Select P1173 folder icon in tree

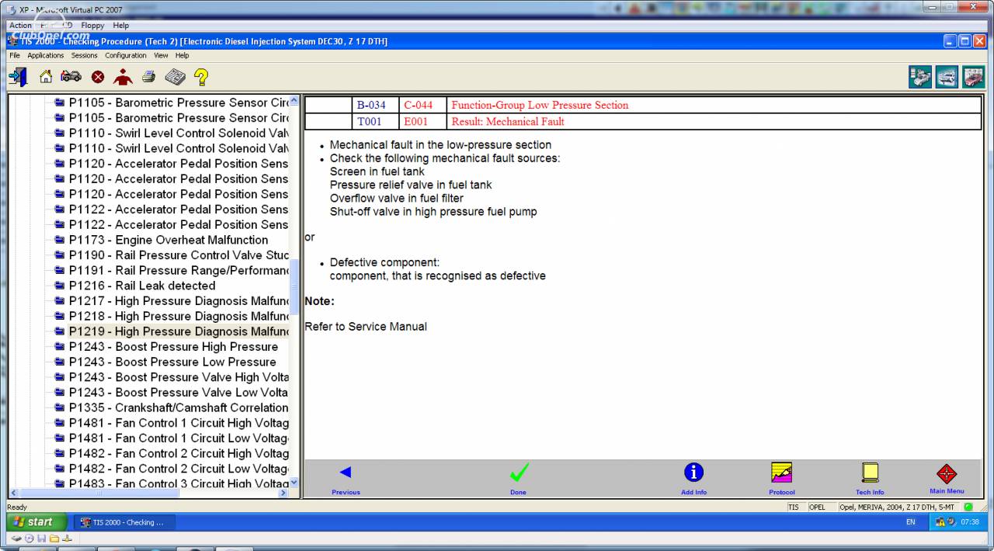pyautogui.click(x=60, y=240)
